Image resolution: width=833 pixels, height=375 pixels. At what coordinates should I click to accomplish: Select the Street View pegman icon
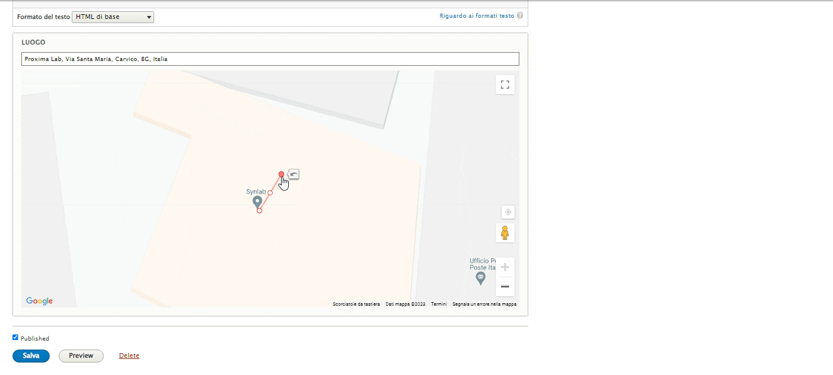click(505, 233)
